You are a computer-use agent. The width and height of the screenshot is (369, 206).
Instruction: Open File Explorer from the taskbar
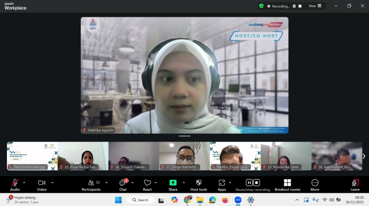200,200
